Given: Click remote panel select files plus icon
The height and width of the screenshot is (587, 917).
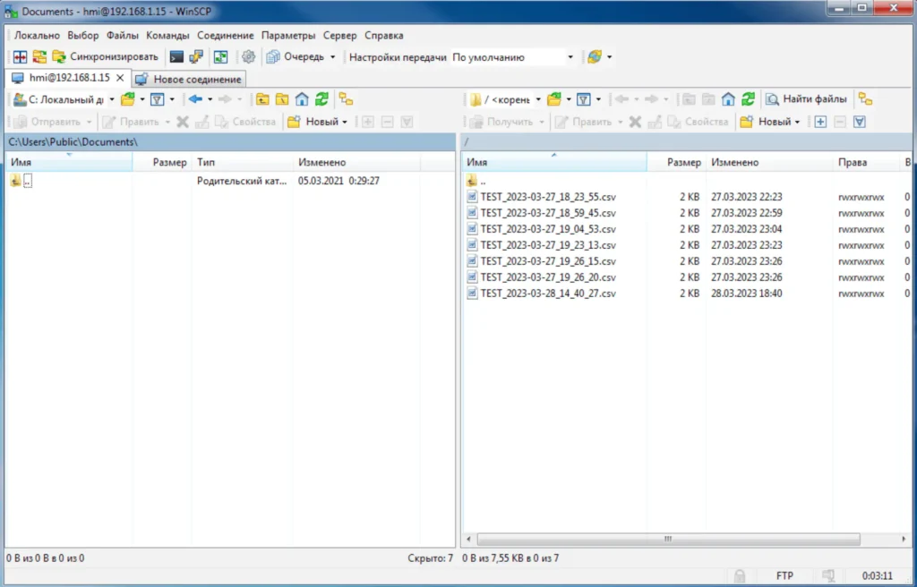Looking at the screenshot, I should tap(820, 122).
